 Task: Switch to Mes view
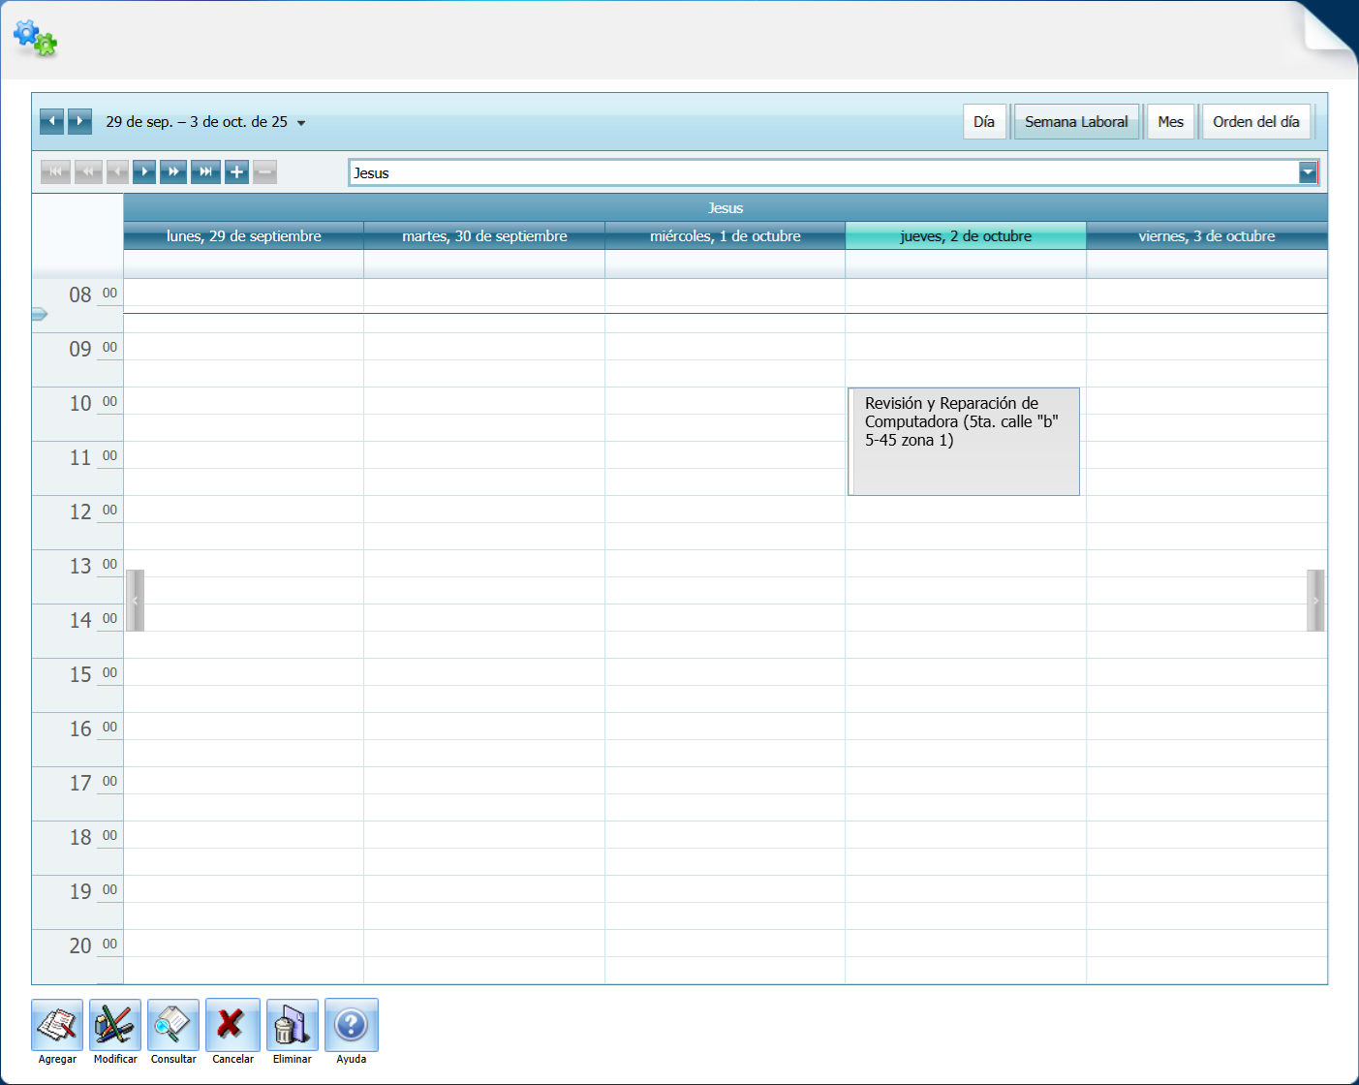point(1170,121)
